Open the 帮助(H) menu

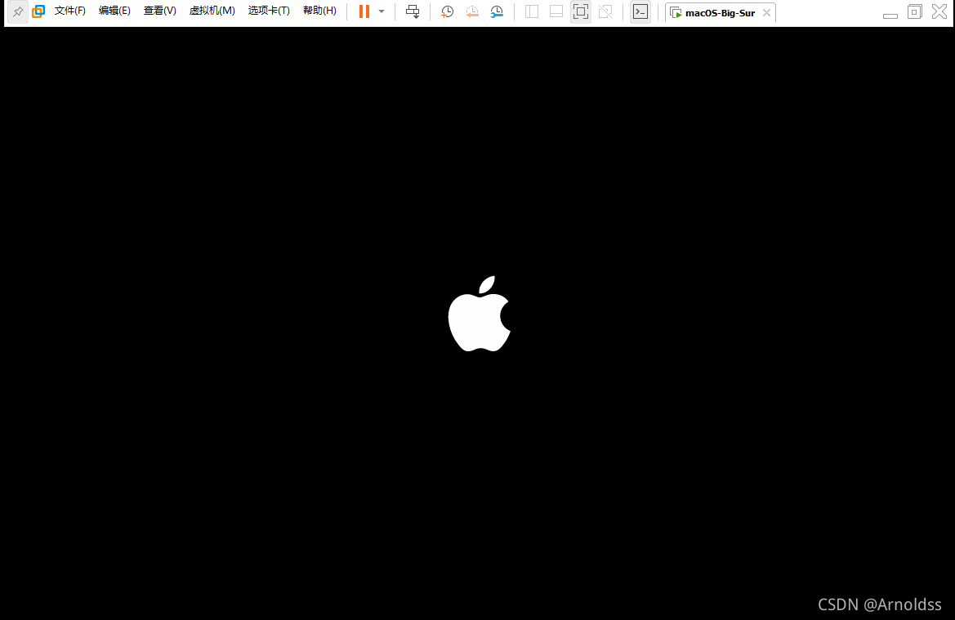[x=319, y=11]
